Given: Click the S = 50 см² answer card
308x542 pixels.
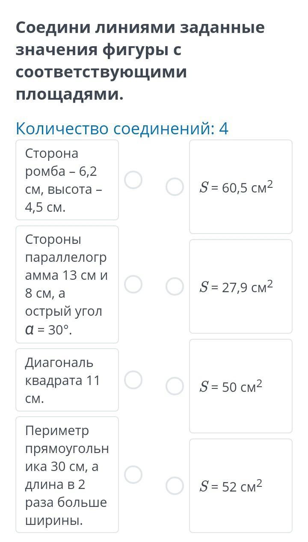Looking at the screenshot, I should click(x=241, y=386).
